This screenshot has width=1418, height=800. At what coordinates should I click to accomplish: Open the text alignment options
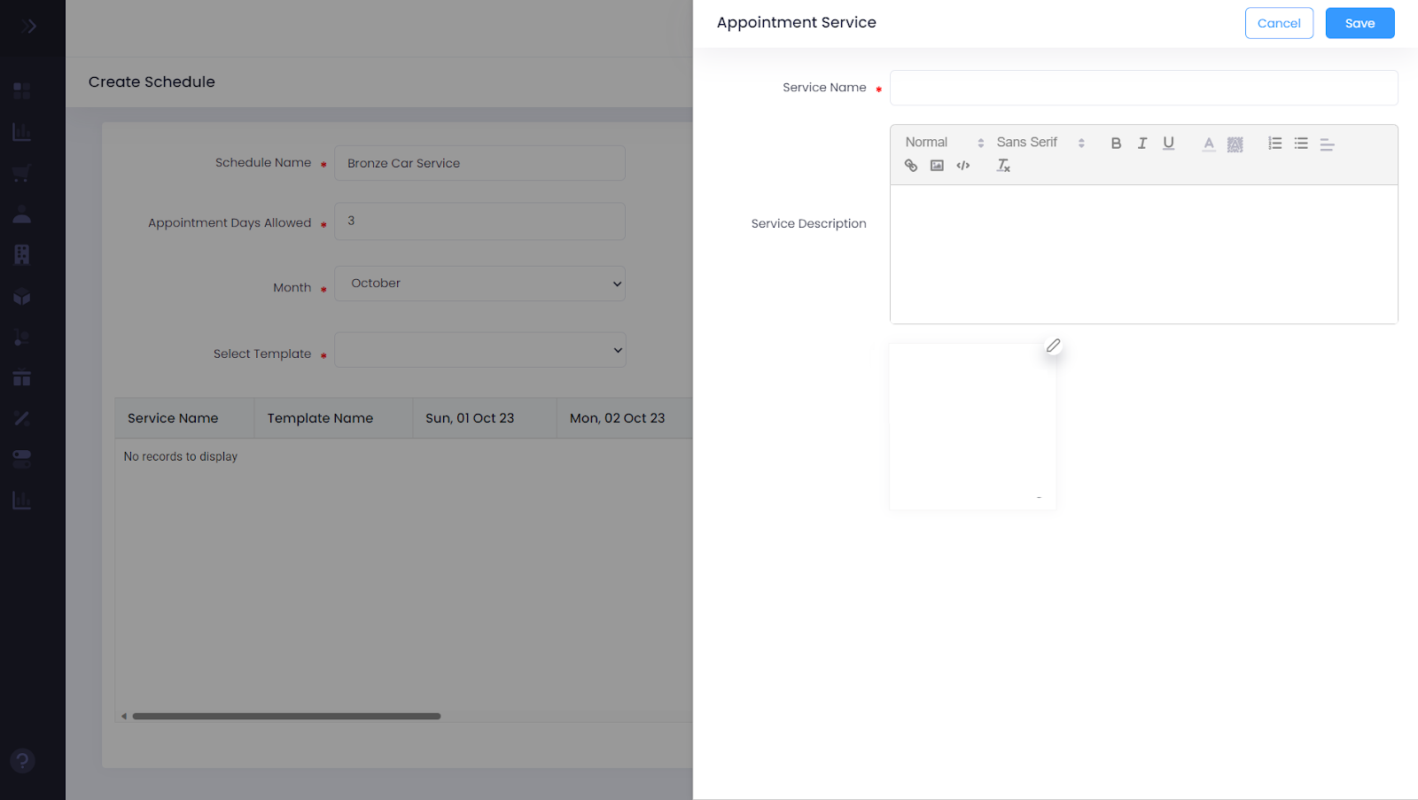pos(1327,144)
